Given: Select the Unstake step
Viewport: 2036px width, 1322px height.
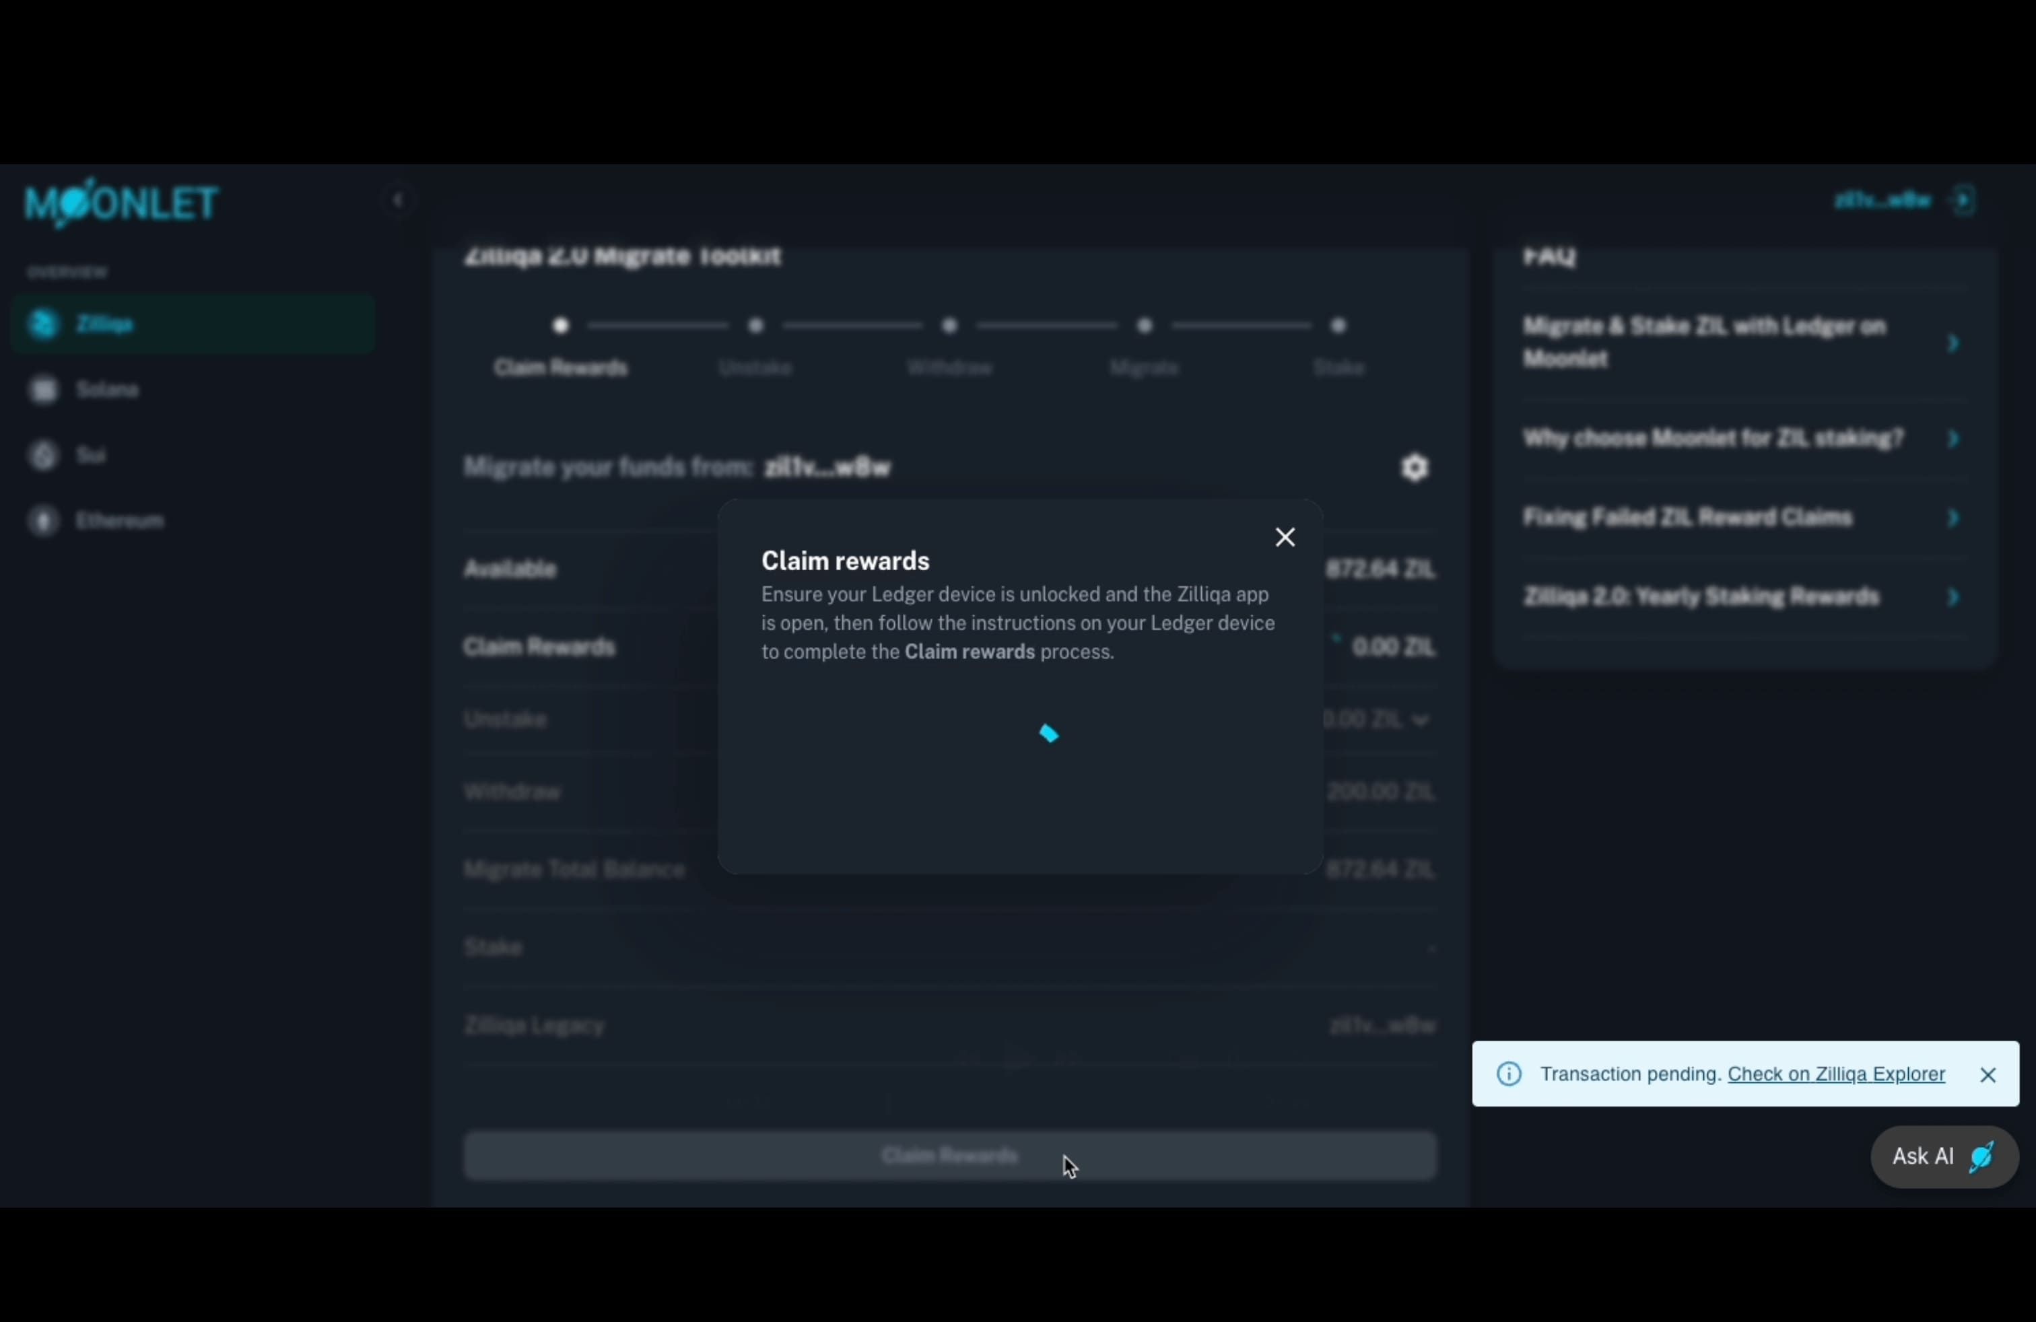Looking at the screenshot, I should [755, 368].
